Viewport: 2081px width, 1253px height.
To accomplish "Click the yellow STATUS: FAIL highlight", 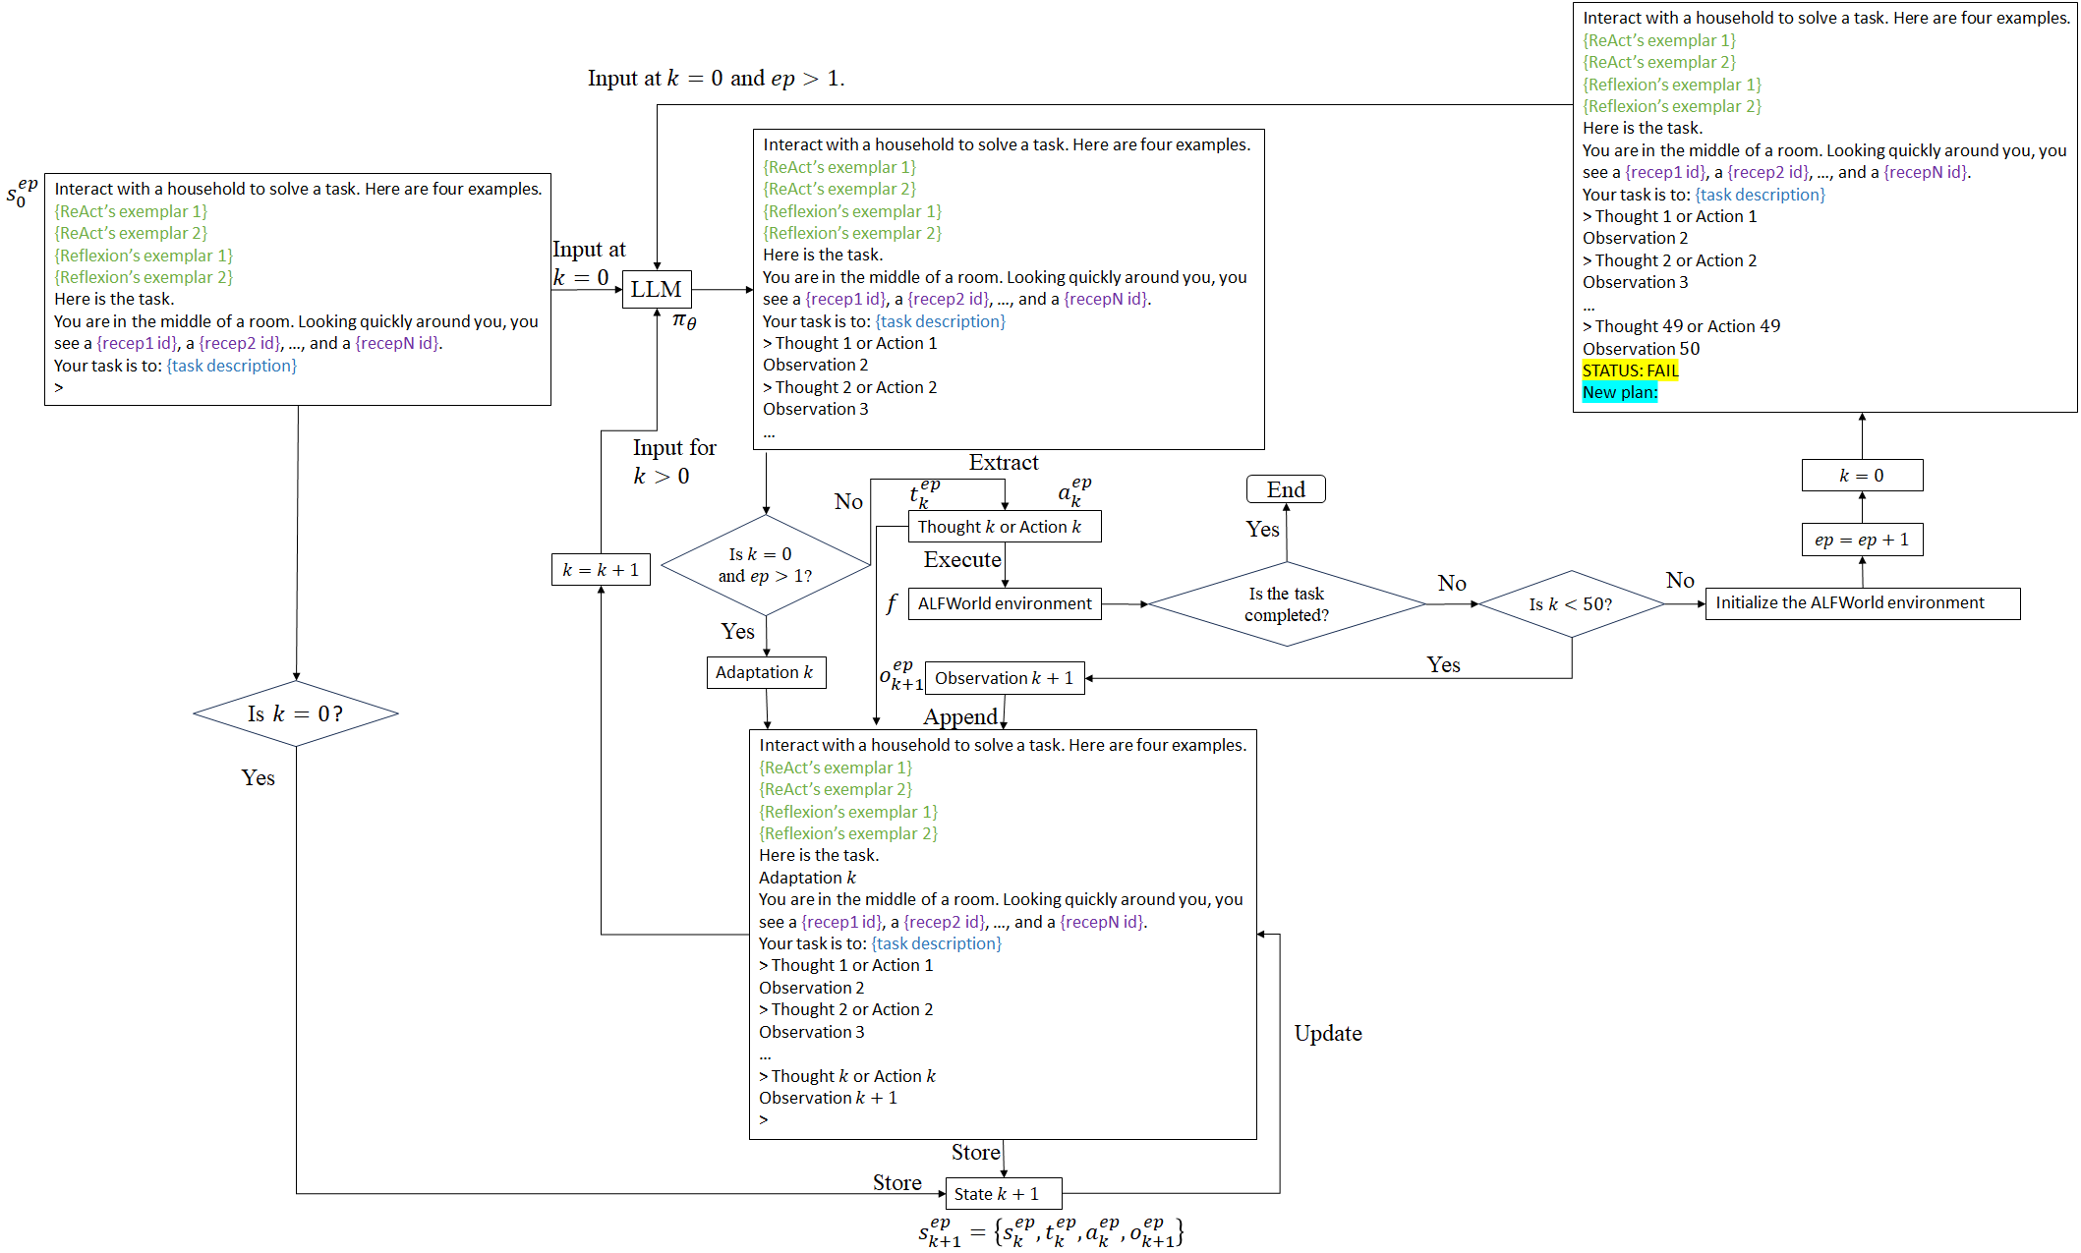I will 1630,370.
